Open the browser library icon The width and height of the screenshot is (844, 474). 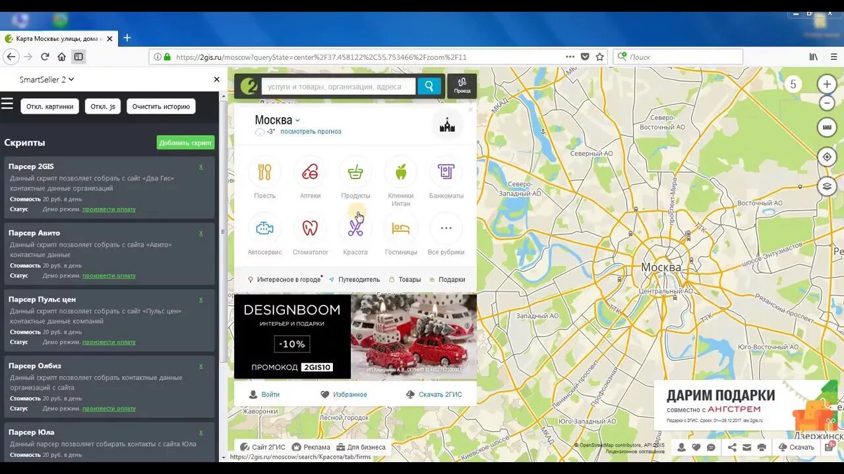point(814,57)
